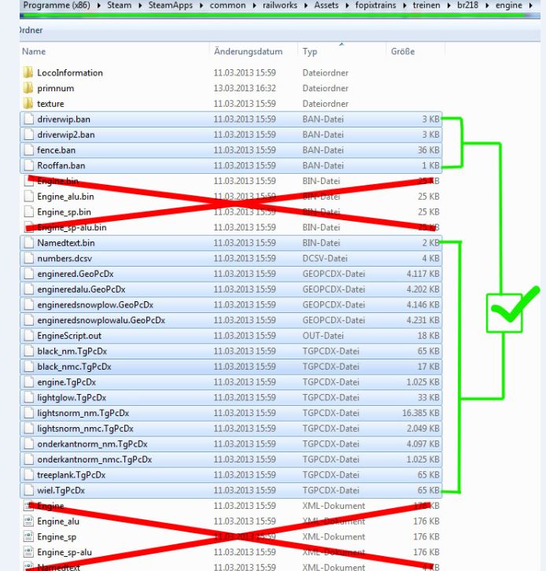Viewport: 546px width, 571px height.
Task: Select the onderkantnorm_nmc.TgPcDx file
Action: [x=231, y=459]
